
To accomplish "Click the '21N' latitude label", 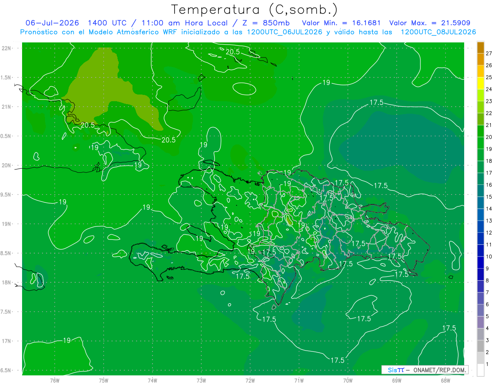I will click(6, 107).
